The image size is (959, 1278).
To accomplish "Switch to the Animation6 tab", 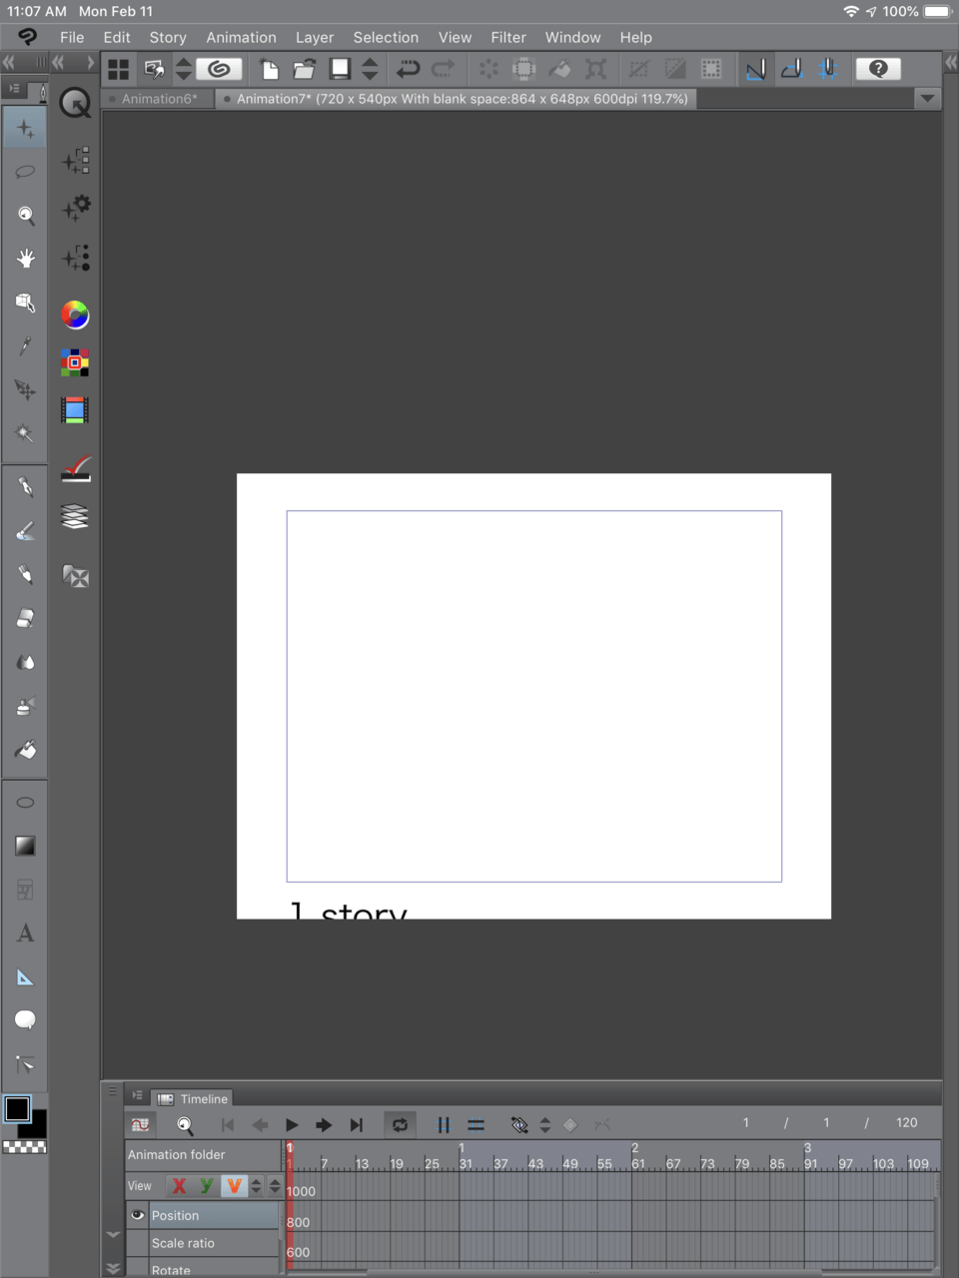I will click(x=159, y=99).
